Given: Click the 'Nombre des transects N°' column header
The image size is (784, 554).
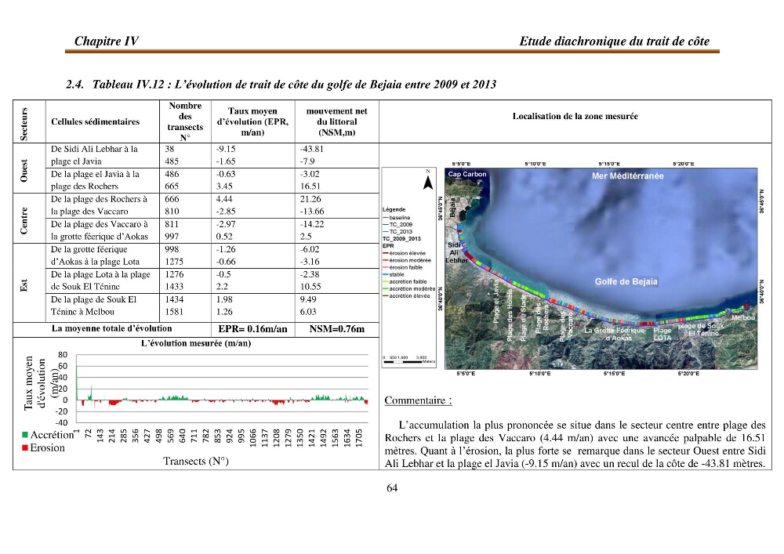Looking at the screenshot, I should click(x=185, y=121).
